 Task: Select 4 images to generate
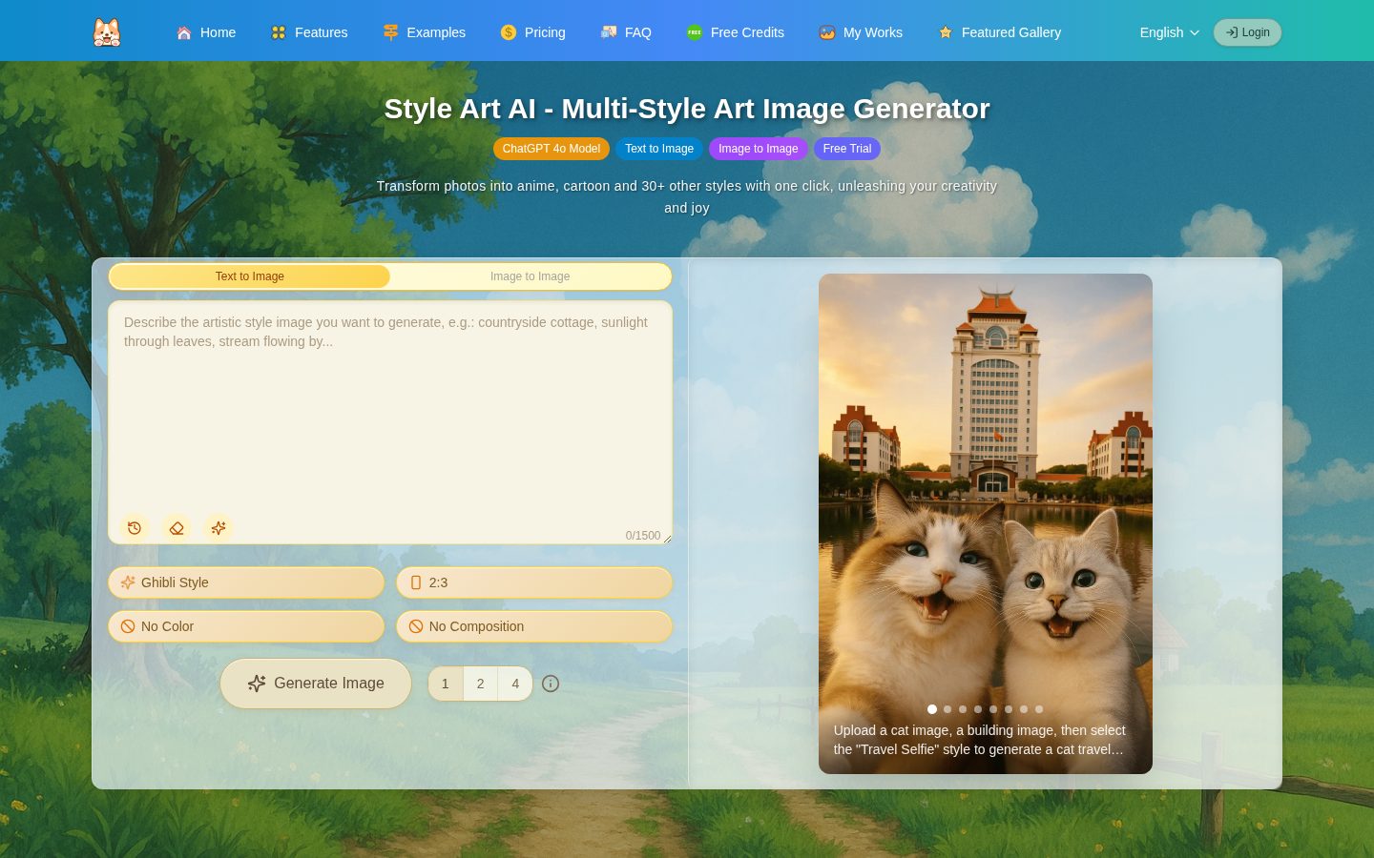click(x=515, y=684)
